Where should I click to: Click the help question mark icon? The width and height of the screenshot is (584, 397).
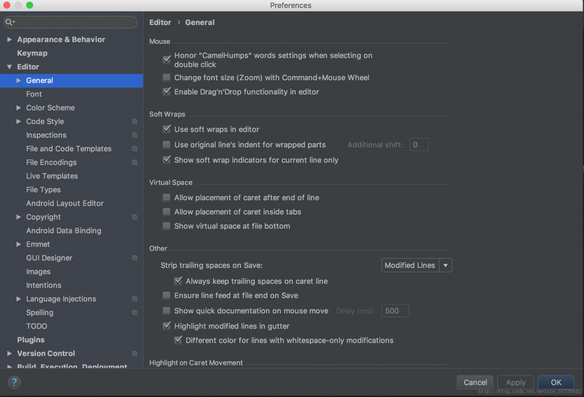point(14,382)
